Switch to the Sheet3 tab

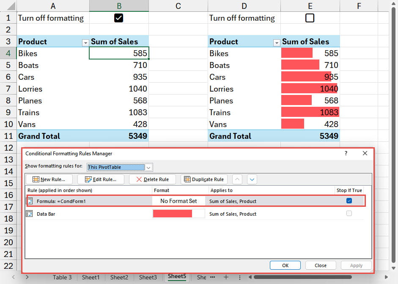click(x=148, y=277)
